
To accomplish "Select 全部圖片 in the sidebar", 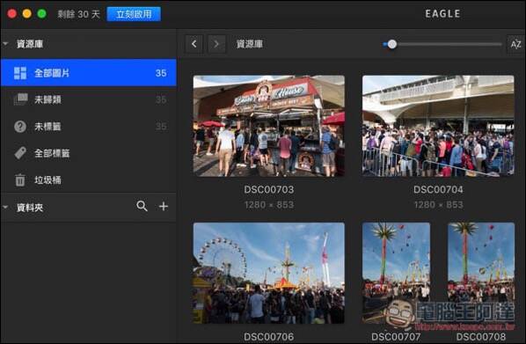I will [89, 73].
